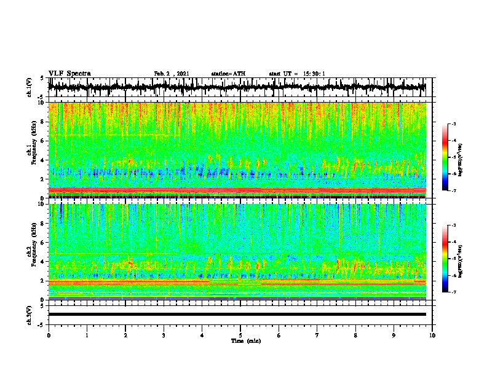Click time axis tick label "7"

(x=317, y=335)
